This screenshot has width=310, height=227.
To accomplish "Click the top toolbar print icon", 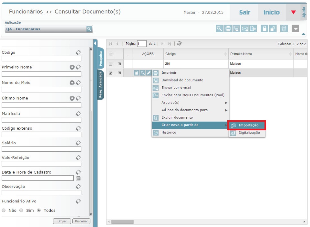I will (228, 29).
